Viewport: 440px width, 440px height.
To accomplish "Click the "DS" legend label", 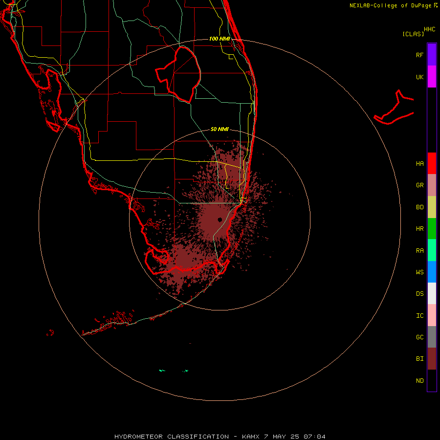I will 419,294.
